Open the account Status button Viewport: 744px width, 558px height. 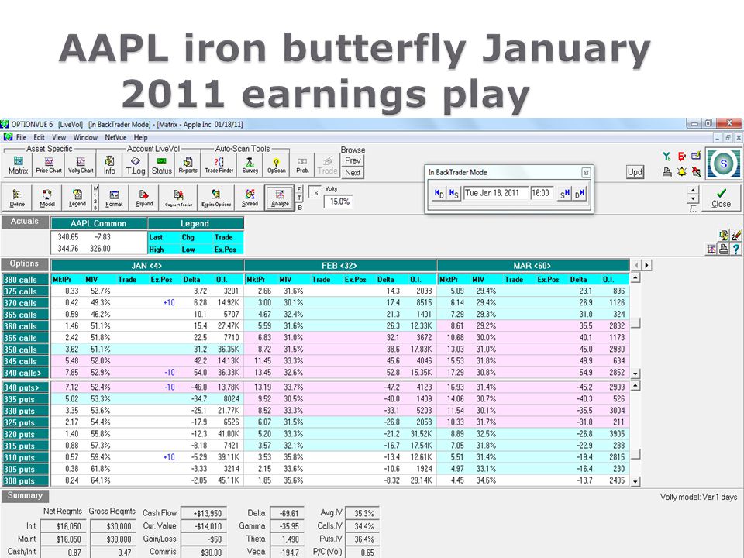click(161, 166)
